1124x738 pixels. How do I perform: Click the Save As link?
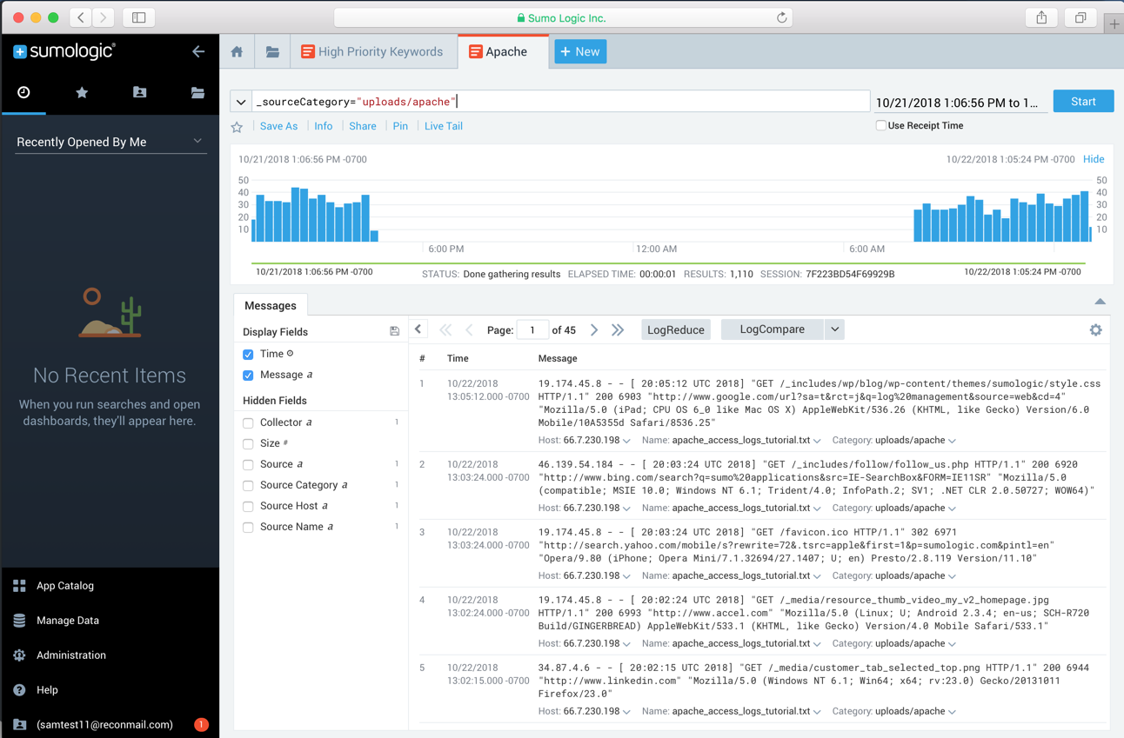pyautogui.click(x=278, y=127)
